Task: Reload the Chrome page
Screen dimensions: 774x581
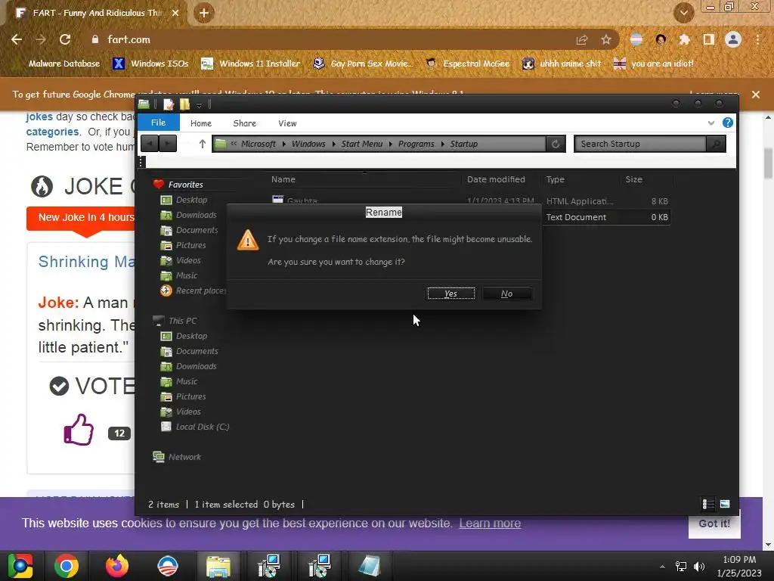Action: click(65, 39)
